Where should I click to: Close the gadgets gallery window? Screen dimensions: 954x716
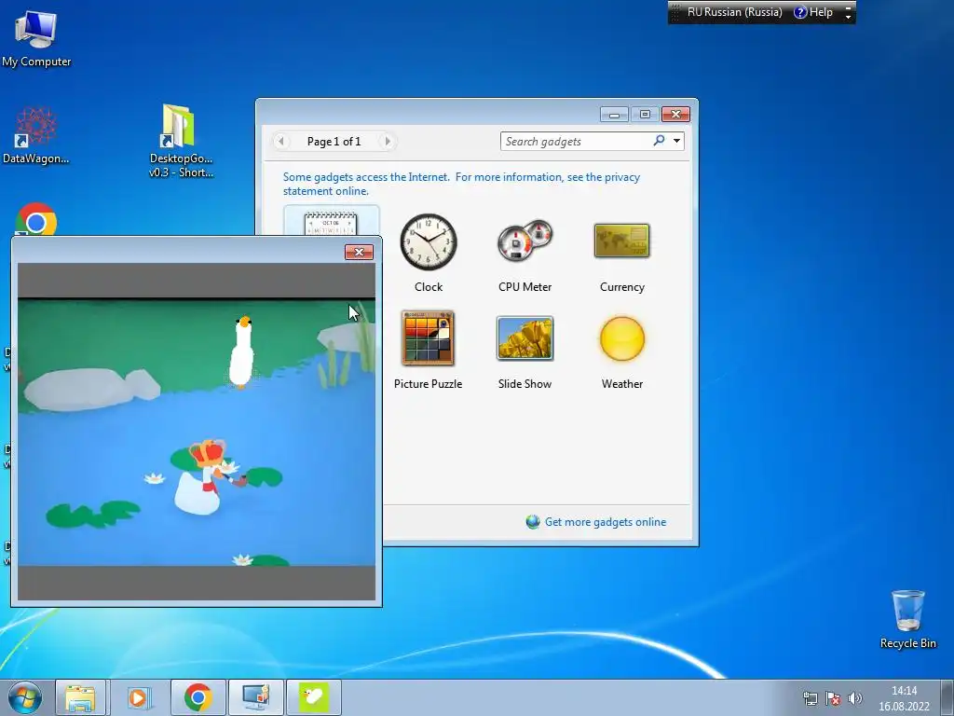tap(676, 115)
